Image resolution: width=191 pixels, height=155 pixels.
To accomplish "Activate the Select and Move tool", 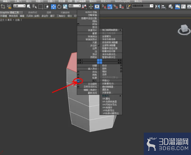I will [x=53, y=7].
